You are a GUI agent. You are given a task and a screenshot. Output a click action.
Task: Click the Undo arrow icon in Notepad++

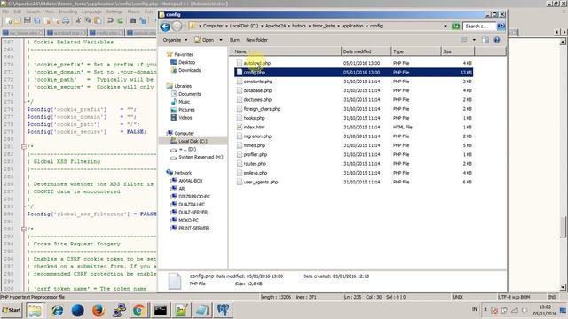point(110,21)
